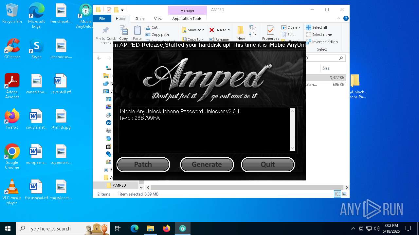Click the Cut scissors command
The width and height of the screenshot is (419, 235).
tap(152, 27)
